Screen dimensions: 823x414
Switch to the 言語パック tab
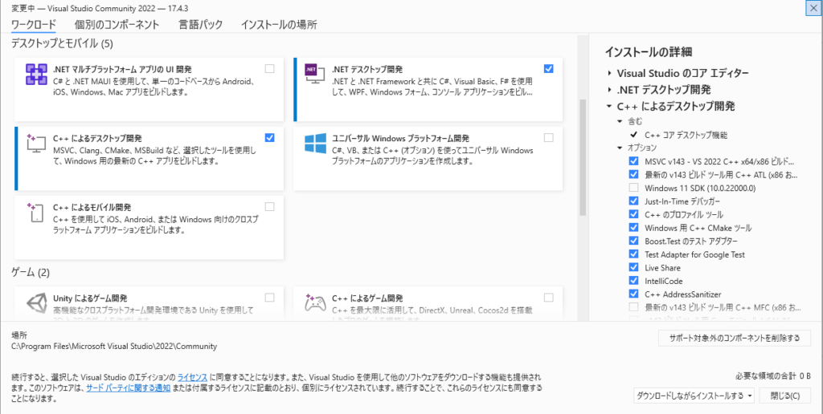200,25
